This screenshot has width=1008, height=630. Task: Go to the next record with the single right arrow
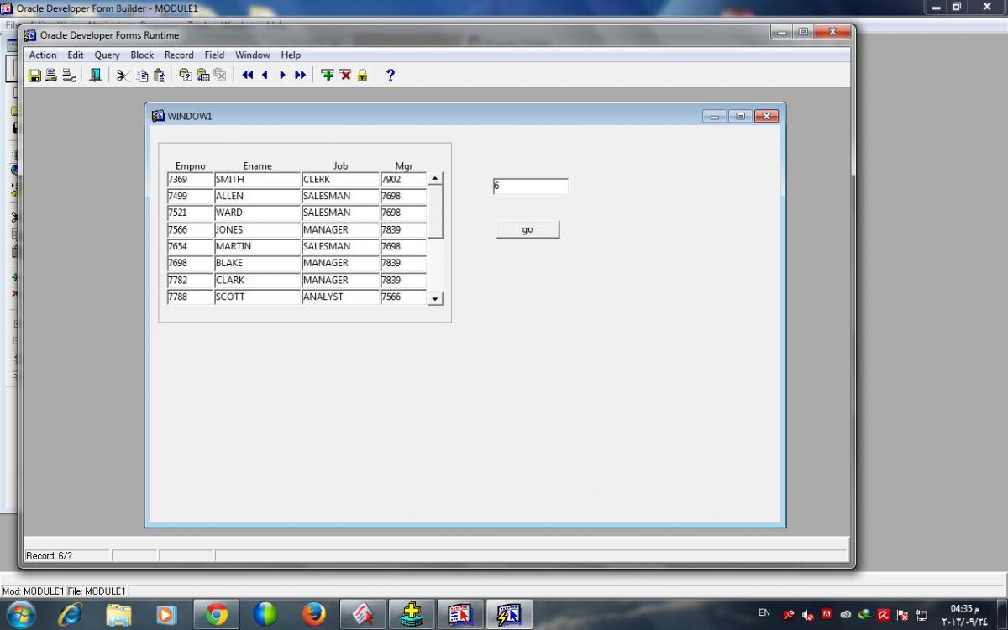coord(282,76)
